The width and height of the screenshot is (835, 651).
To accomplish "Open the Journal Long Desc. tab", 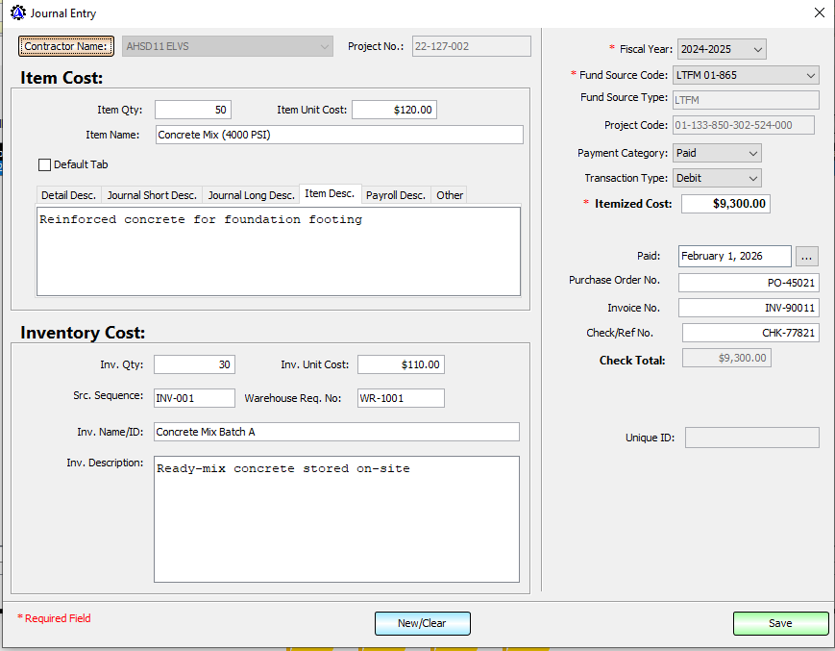I will [251, 195].
